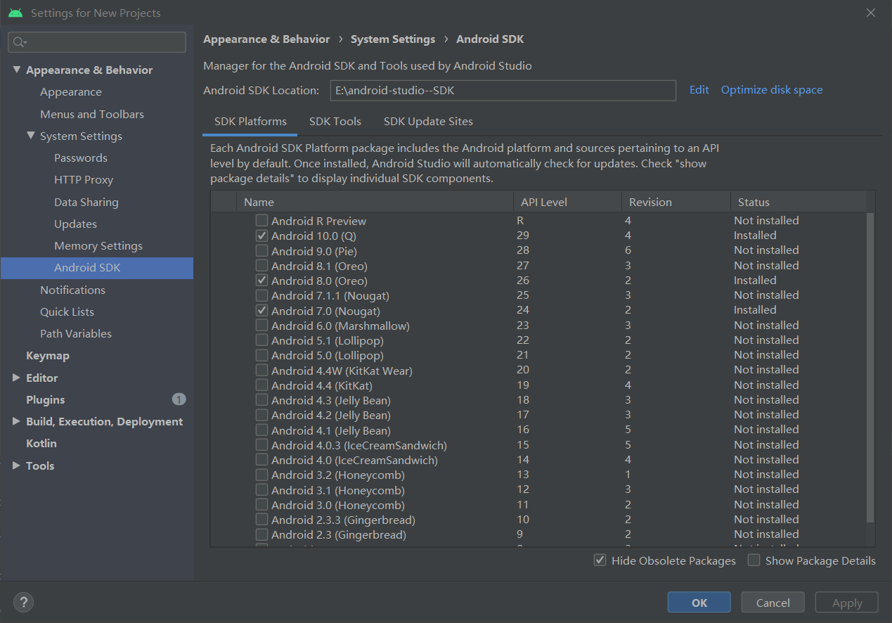Switch to the SDK Platforms tab
The height and width of the screenshot is (623, 892).
click(x=250, y=122)
